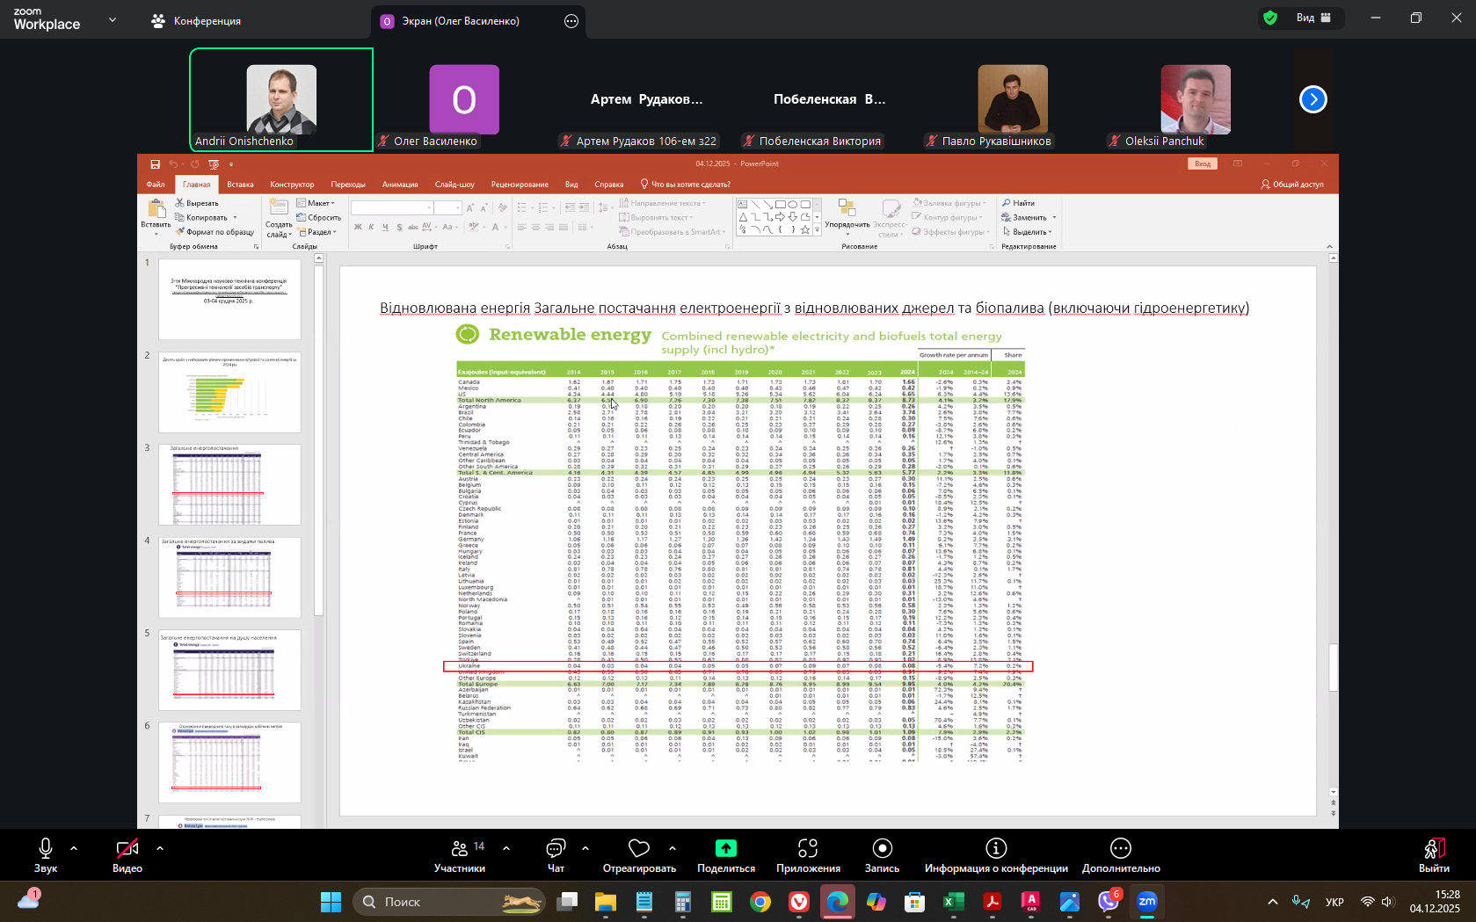Open Reactions (Отреагировать) heart icon

639,849
